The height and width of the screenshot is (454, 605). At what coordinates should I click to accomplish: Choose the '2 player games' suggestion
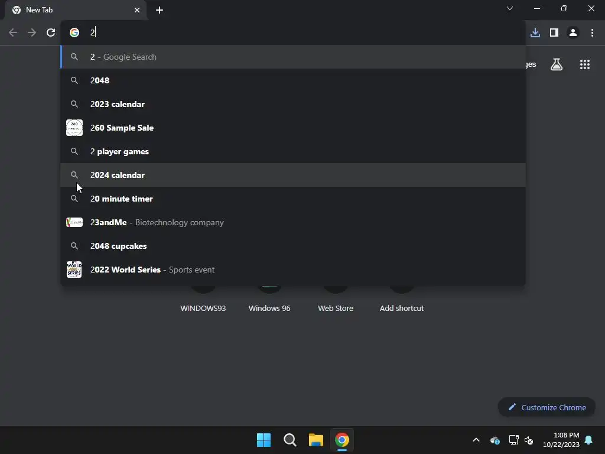pyautogui.click(x=293, y=151)
